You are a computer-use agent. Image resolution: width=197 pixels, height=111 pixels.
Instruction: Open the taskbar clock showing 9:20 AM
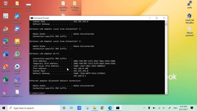pyautogui.click(x=183, y=108)
